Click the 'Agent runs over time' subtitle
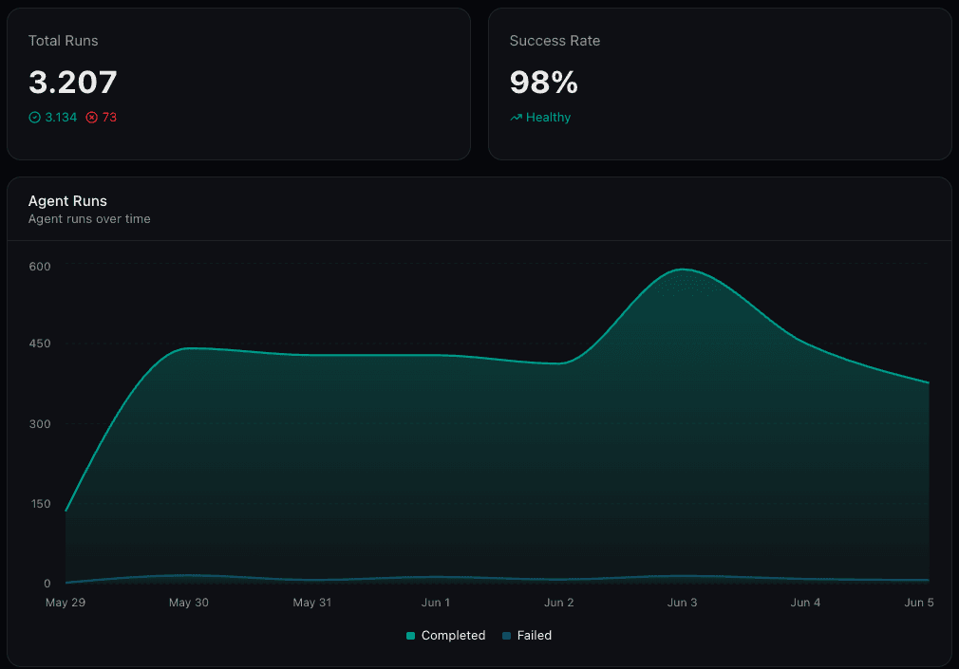 89,219
